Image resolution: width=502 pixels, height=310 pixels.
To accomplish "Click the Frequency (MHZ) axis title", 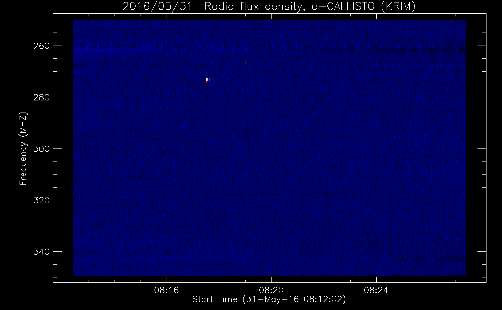I will point(24,148).
